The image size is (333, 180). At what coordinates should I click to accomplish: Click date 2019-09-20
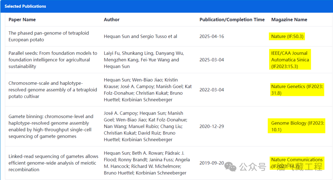pyautogui.click(x=212, y=163)
